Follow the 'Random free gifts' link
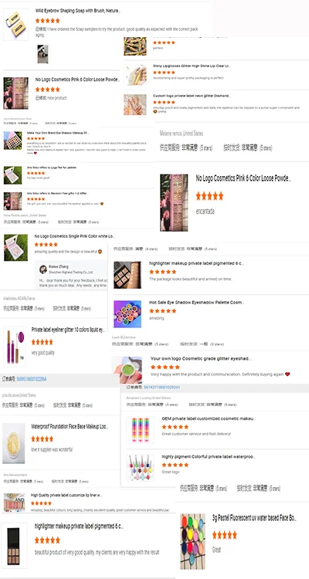This screenshot has width=309, height=579. click(x=58, y=193)
